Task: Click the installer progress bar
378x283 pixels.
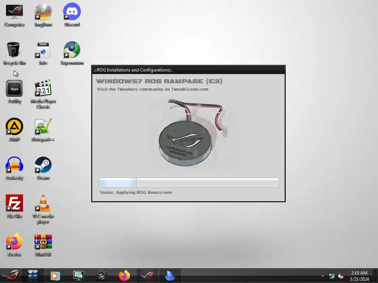Action: click(x=189, y=182)
